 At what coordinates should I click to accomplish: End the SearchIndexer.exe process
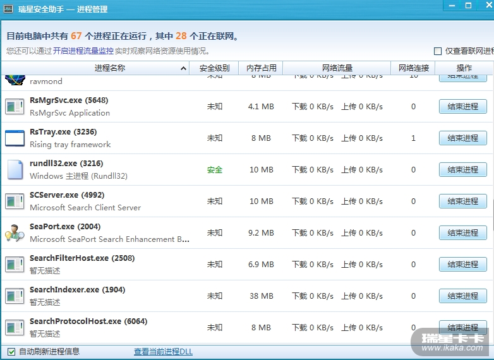pyautogui.click(x=462, y=296)
